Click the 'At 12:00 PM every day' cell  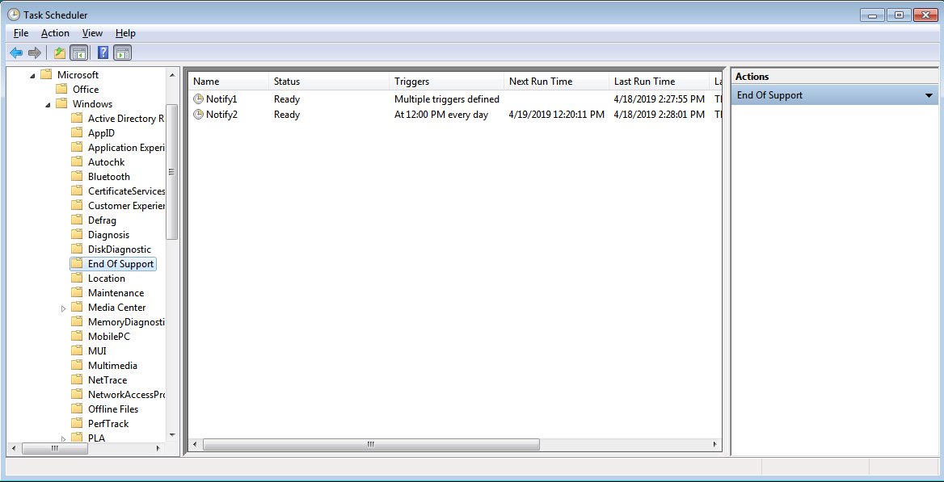pyautogui.click(x=441, y=115)
